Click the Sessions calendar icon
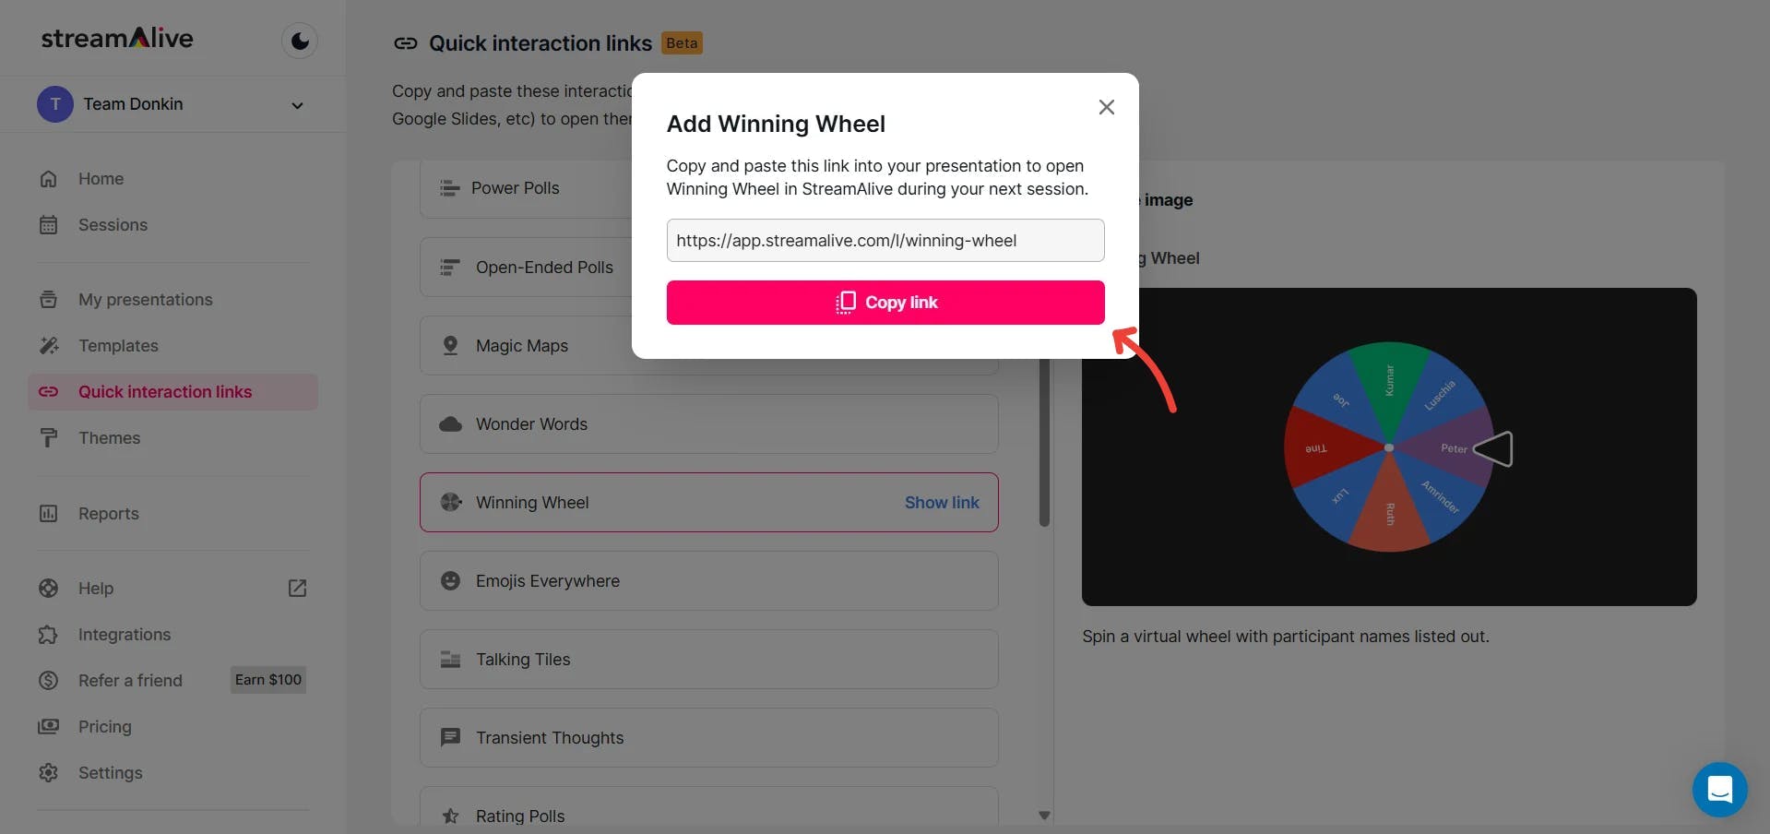 click(x=49, y=225)
